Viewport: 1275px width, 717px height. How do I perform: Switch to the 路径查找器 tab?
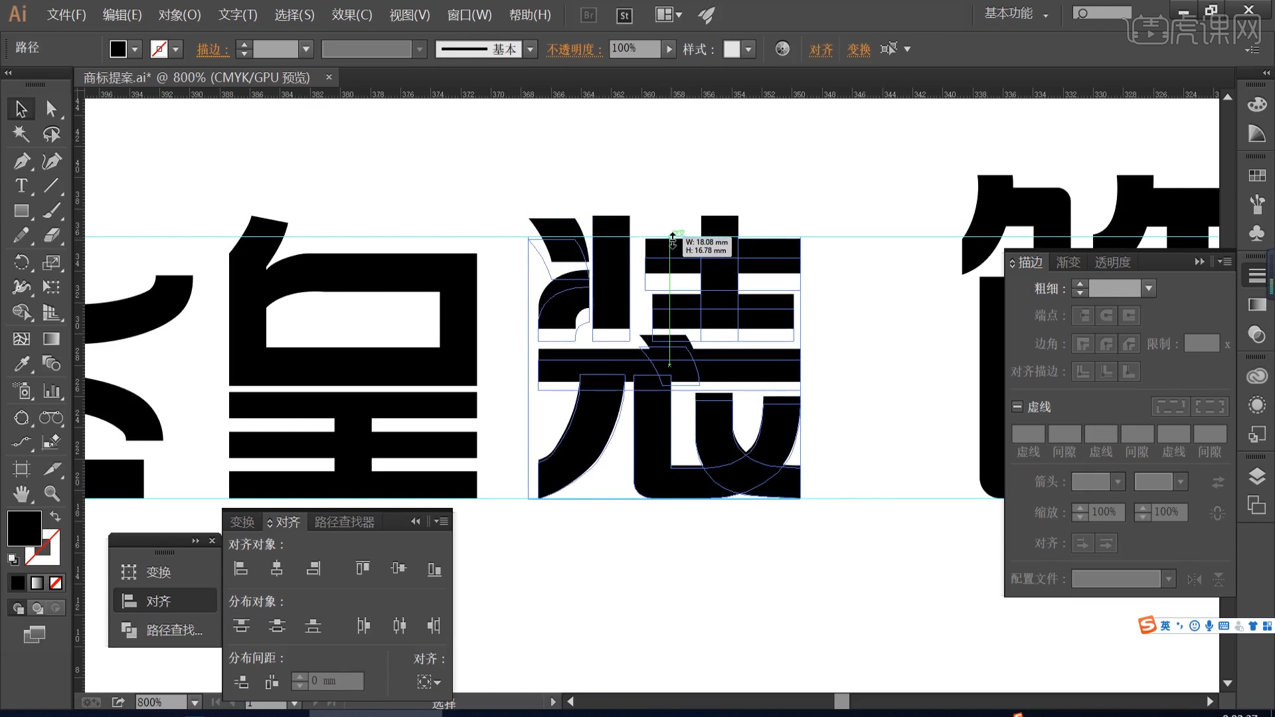tap(344, 522)
